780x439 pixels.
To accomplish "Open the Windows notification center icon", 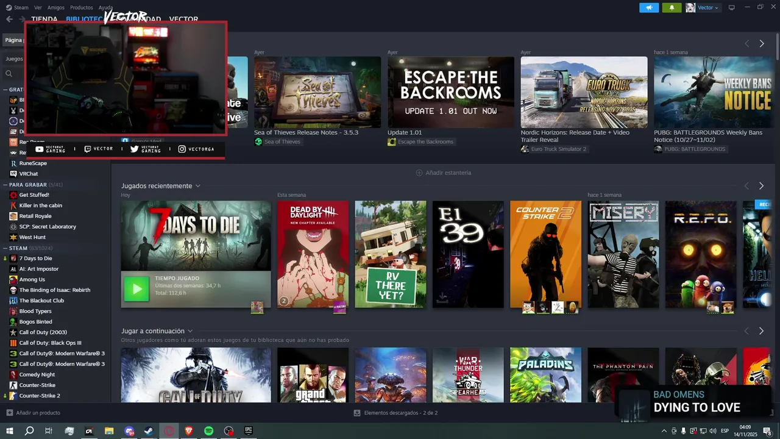I will [767, 431].
